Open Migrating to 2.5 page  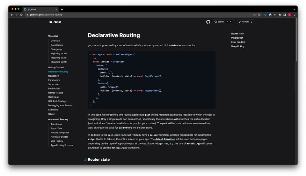pos(59,58)
